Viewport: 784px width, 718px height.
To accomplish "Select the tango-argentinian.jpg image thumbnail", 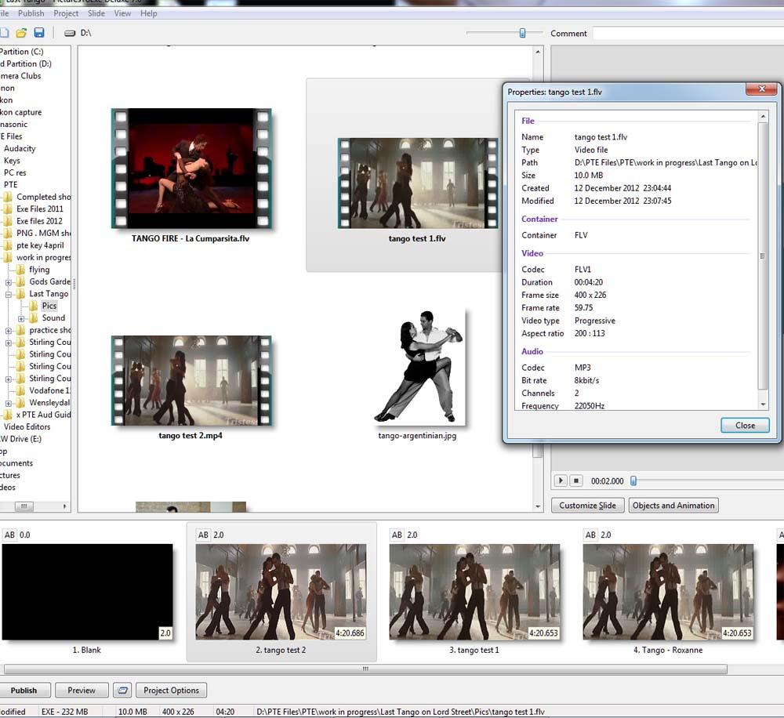I will tap(418, 368).
